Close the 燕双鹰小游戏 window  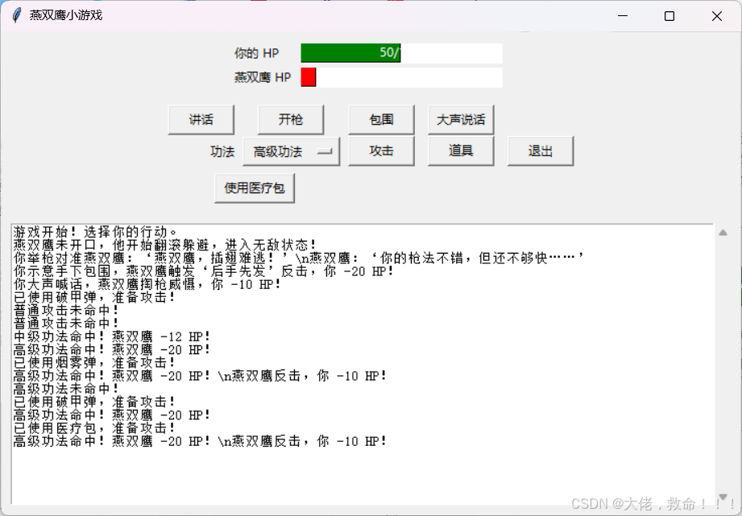pyautogui.click(x=716, y=15)
